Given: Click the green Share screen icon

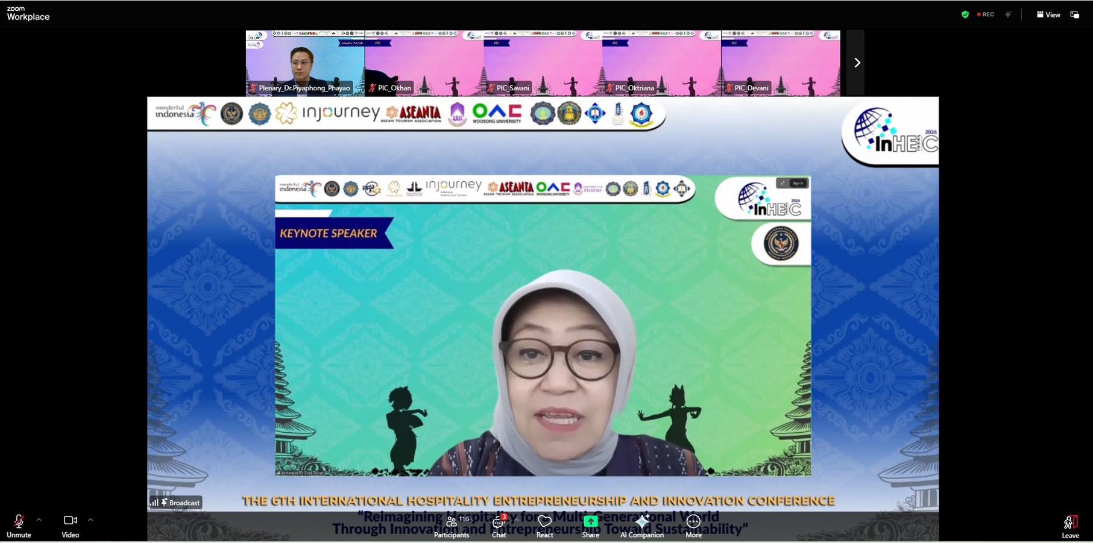Looking at the screenshot, I should 591,521.
